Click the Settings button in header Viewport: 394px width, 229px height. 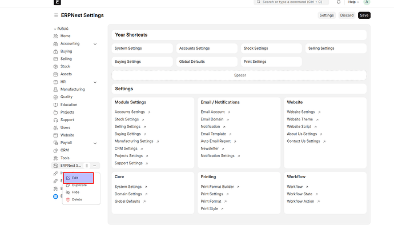pyautogui.click(x=327, y=15)
